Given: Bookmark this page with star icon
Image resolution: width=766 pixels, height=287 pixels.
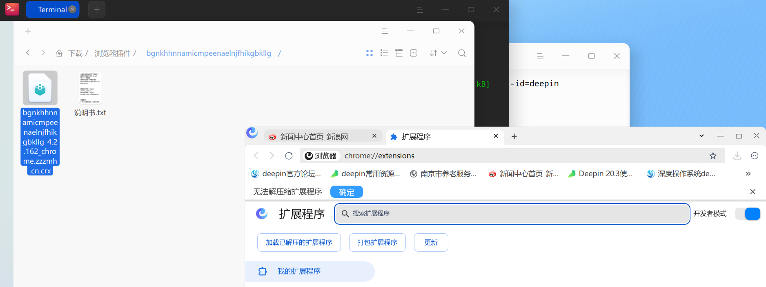Looking at the screenshot, I should (713, 156).
